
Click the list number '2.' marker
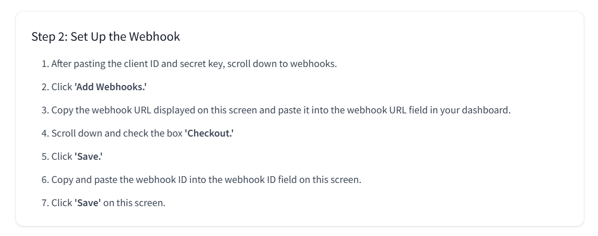(45, 87)
